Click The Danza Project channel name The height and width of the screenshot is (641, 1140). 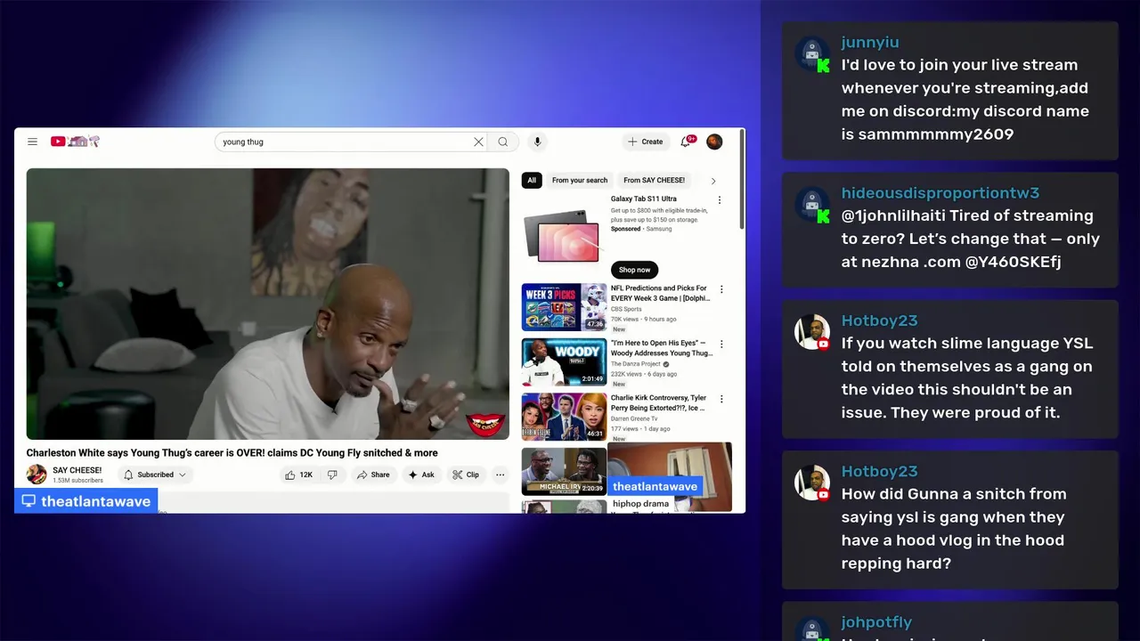[x=636, y=364]
